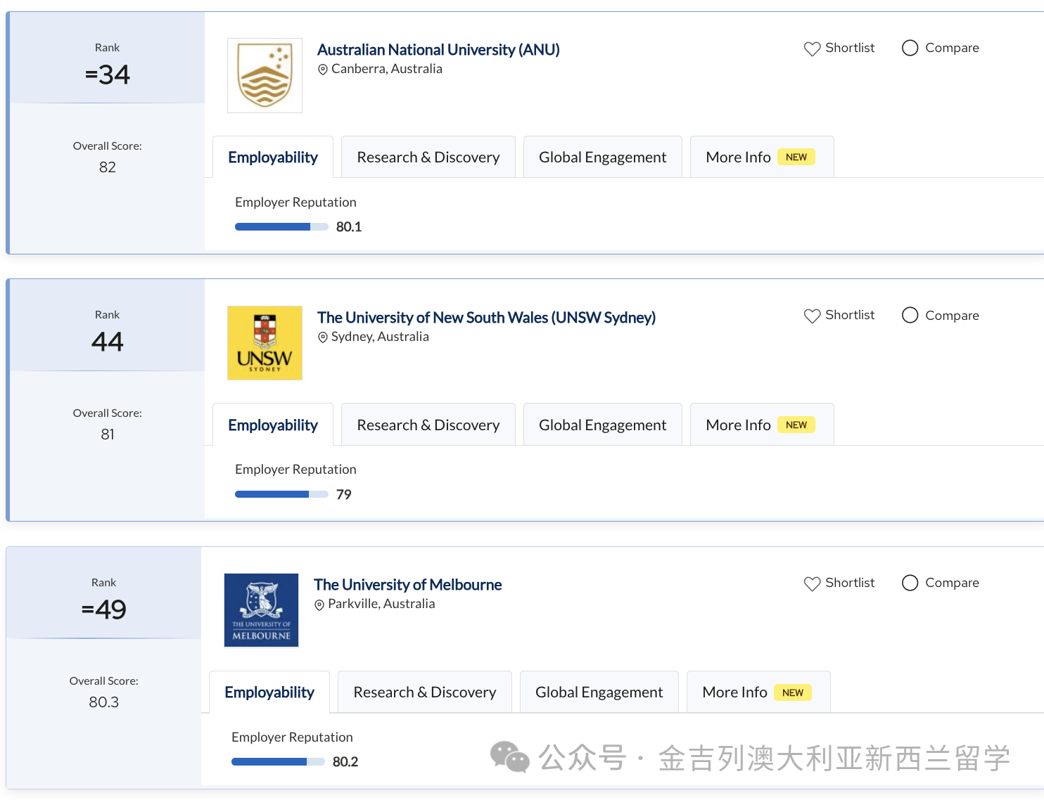Click the Sydney, Australia location text
Image resolution: width=1044 pixels, height=800 pixels.
tap(380, 337)
